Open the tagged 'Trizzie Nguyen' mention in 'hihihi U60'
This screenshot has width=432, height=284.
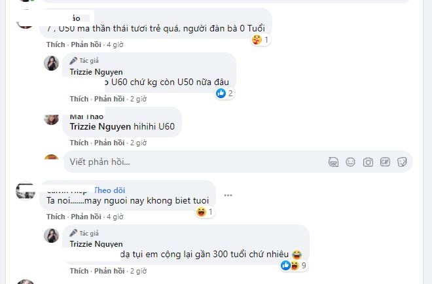click(100, 126)
